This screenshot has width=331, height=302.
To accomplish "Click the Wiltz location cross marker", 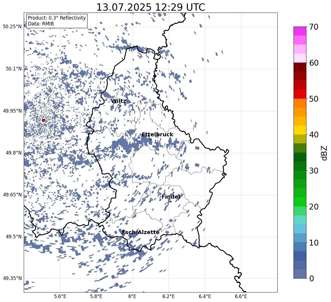I will [120, 106].
